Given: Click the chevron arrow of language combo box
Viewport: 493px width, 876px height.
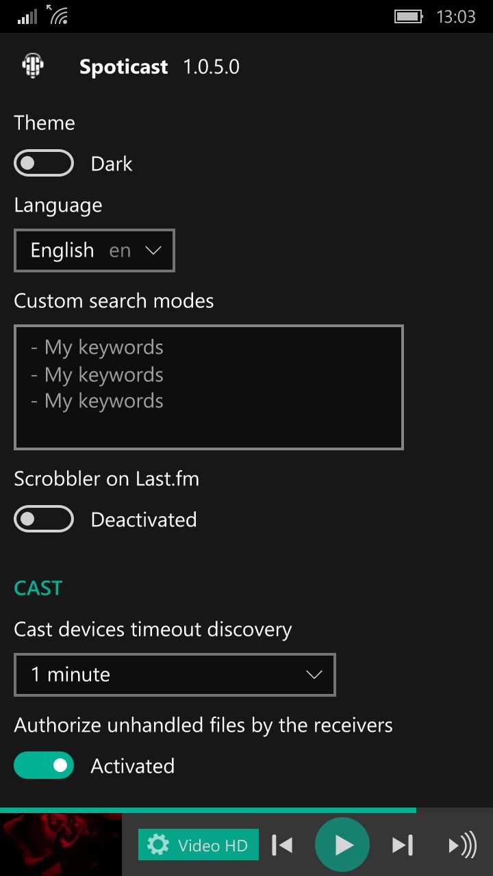Looking at the screenshot, I should [x=153, y=250].
